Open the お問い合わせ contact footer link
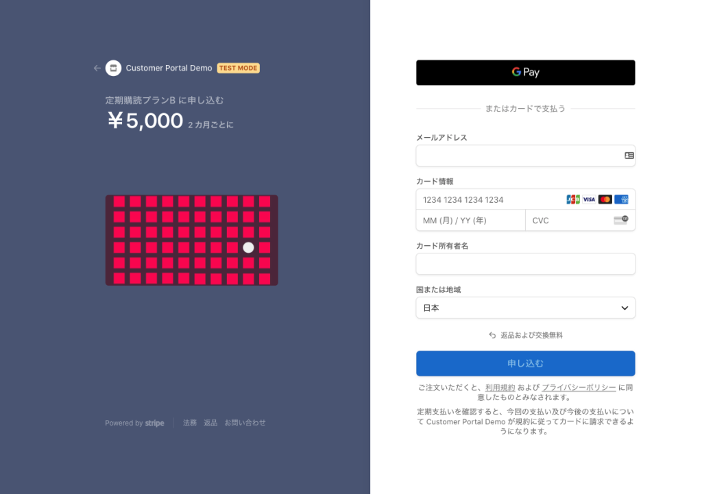The height and width of the screenshot is (494, 702). tap(245, 423)
